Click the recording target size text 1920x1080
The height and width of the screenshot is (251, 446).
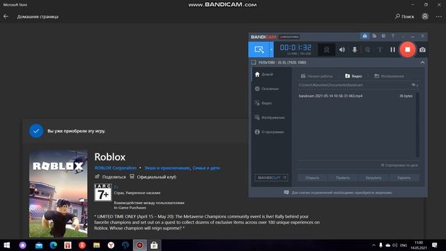coord(282,62)
